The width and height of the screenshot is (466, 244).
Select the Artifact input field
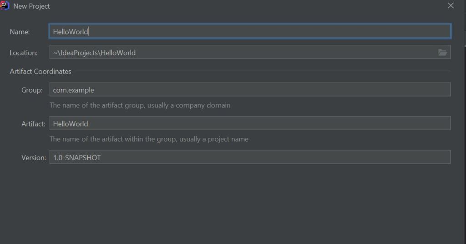tap(249, 123)
